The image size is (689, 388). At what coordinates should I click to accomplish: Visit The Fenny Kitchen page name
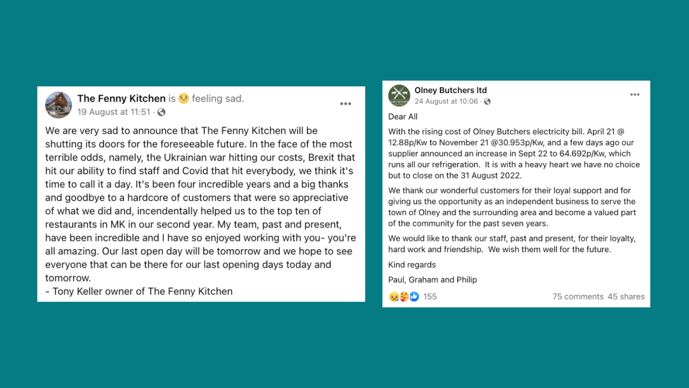point(121,98)
